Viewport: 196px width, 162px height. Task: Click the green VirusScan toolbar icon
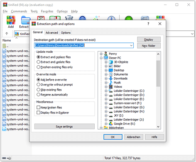click(x=129, y=18)
